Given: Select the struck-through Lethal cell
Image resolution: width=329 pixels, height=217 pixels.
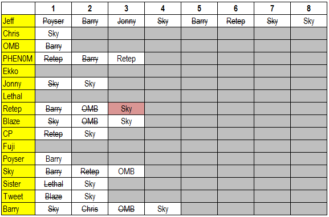Looking at the screenshot, I should (53, 184).
